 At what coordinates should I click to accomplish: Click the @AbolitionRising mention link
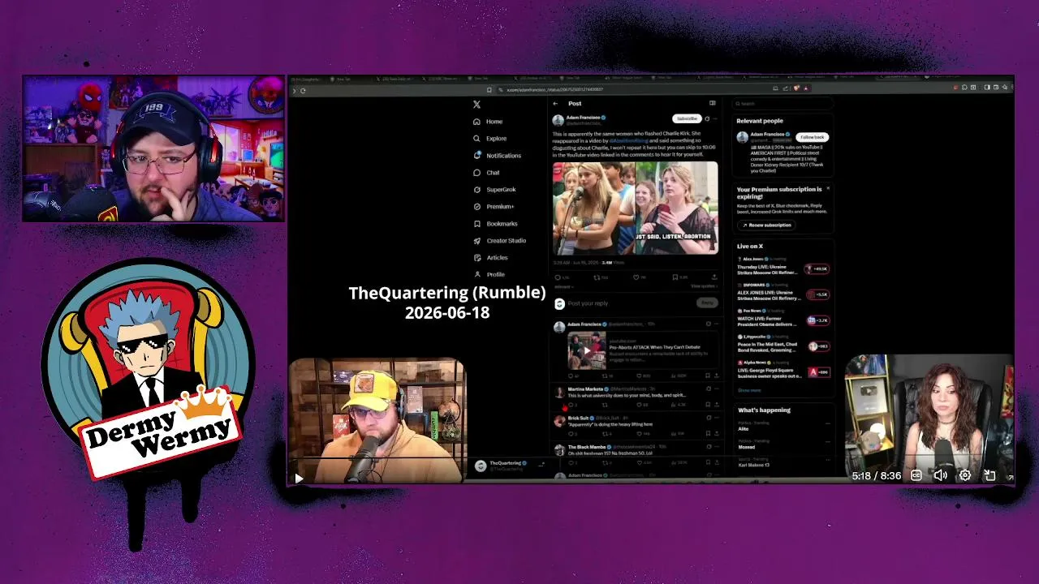click(x=628, y=140)
